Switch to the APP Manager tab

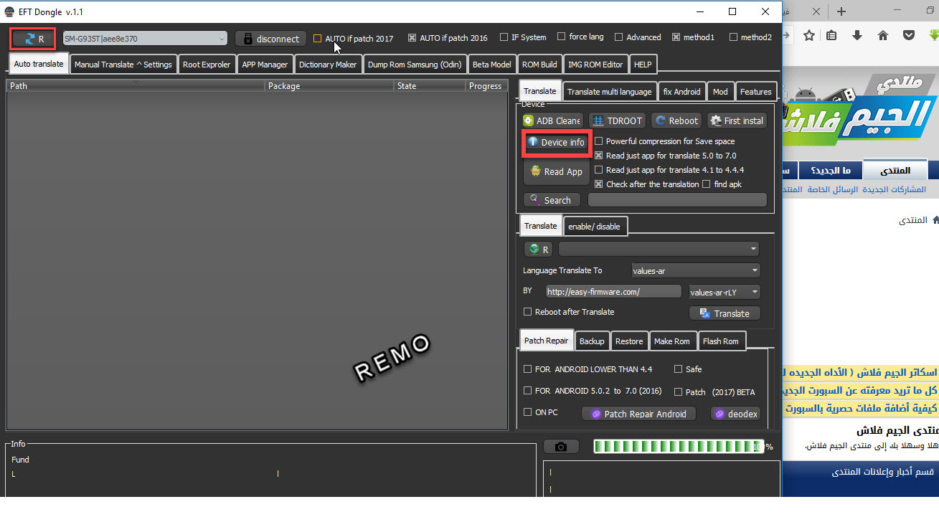[265, 65]
